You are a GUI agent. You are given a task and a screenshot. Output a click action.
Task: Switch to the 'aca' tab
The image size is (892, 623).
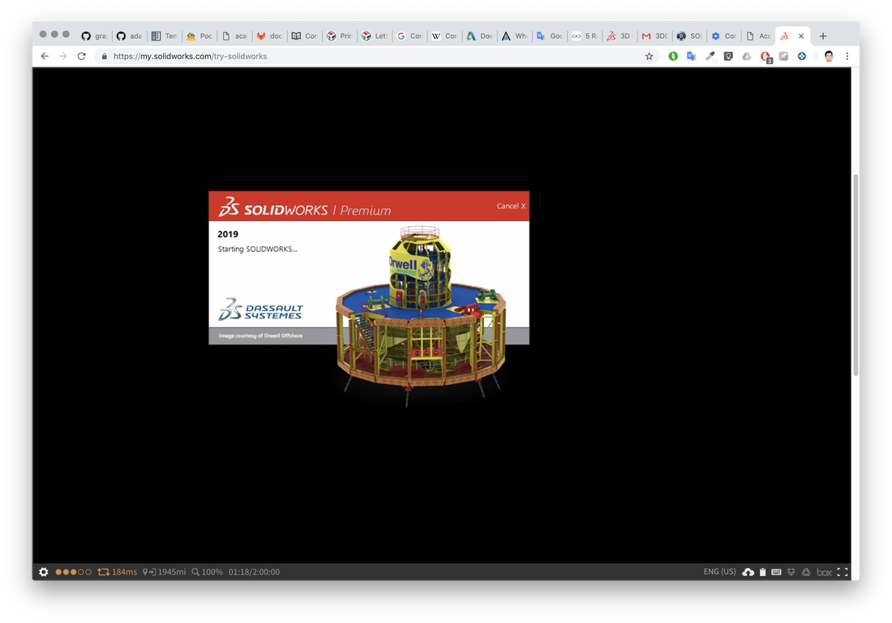pyautogui.click(x=234, y=36)
